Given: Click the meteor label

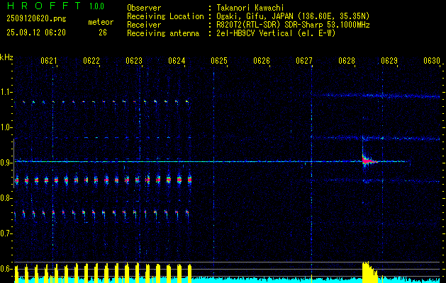Looking at the screenshot, I should click(x=101, y=22).
